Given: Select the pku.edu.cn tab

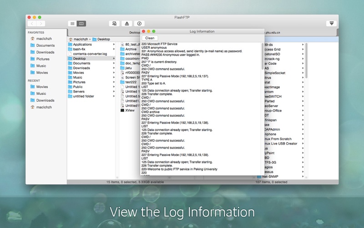Looking at the screenshot, I should (x=273, y=32).
